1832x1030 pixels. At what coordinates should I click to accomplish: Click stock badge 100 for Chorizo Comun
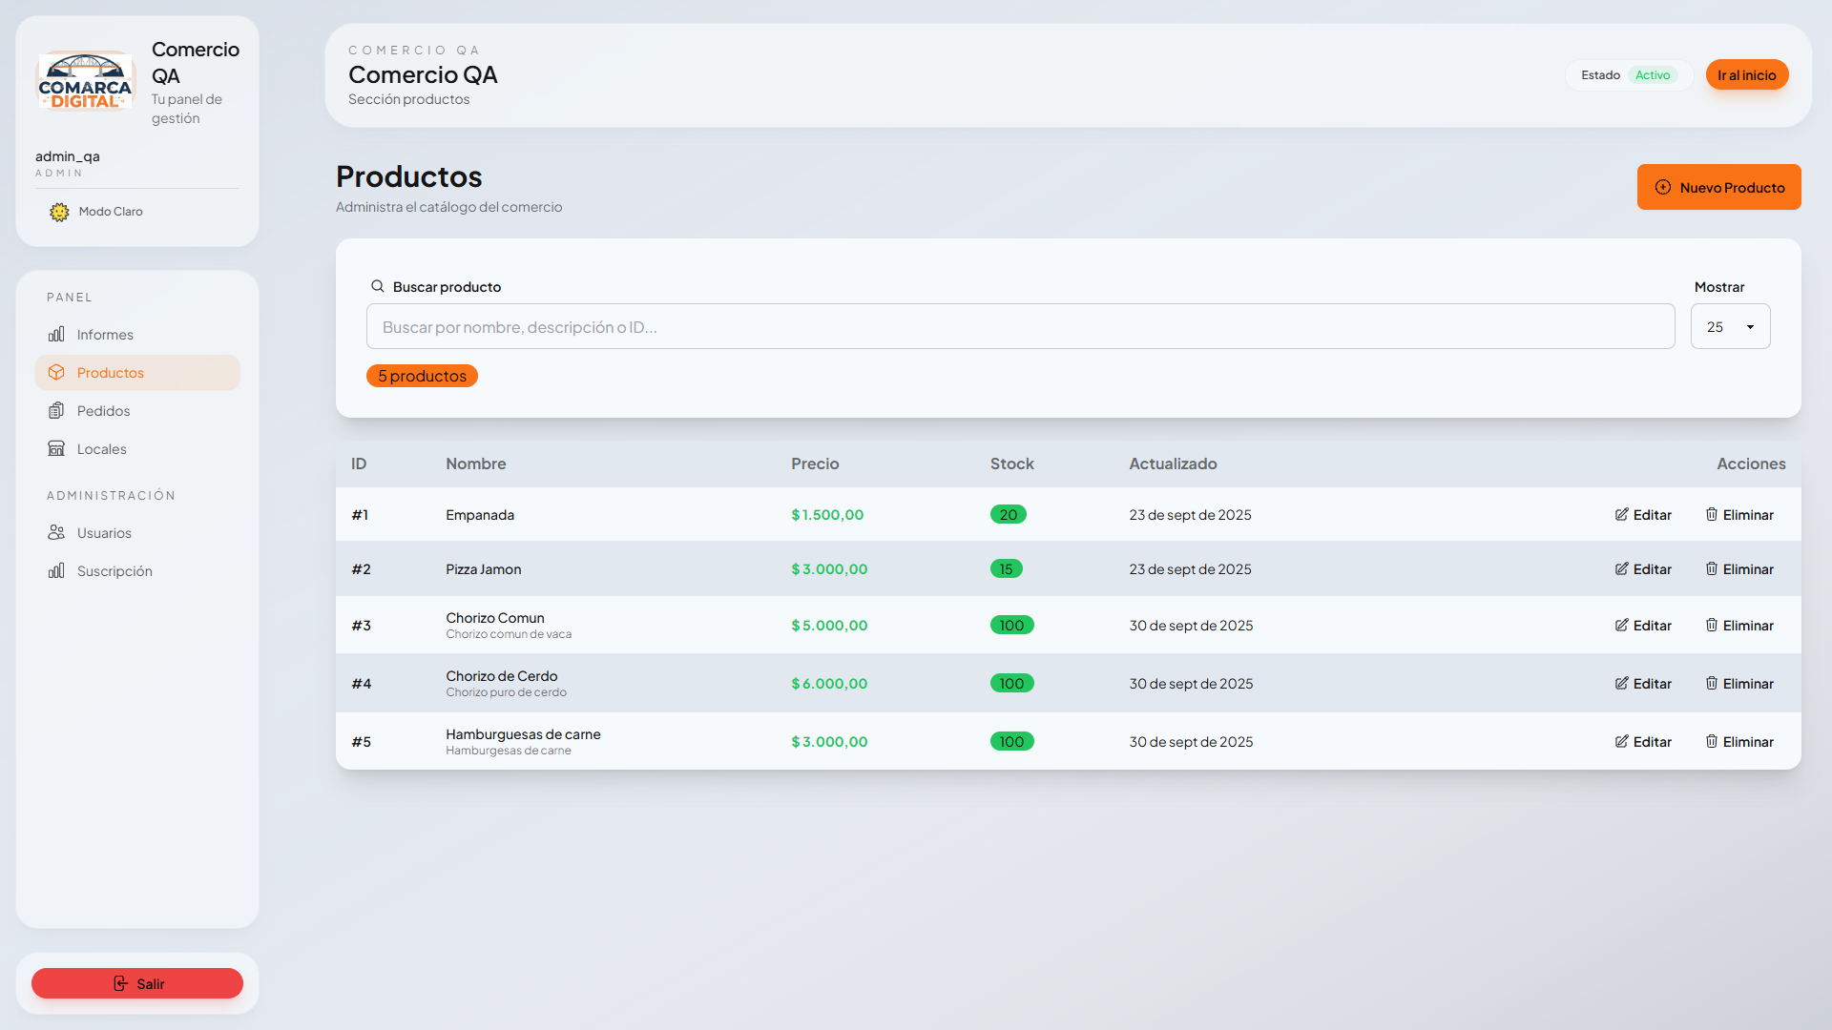(1011, 626)
